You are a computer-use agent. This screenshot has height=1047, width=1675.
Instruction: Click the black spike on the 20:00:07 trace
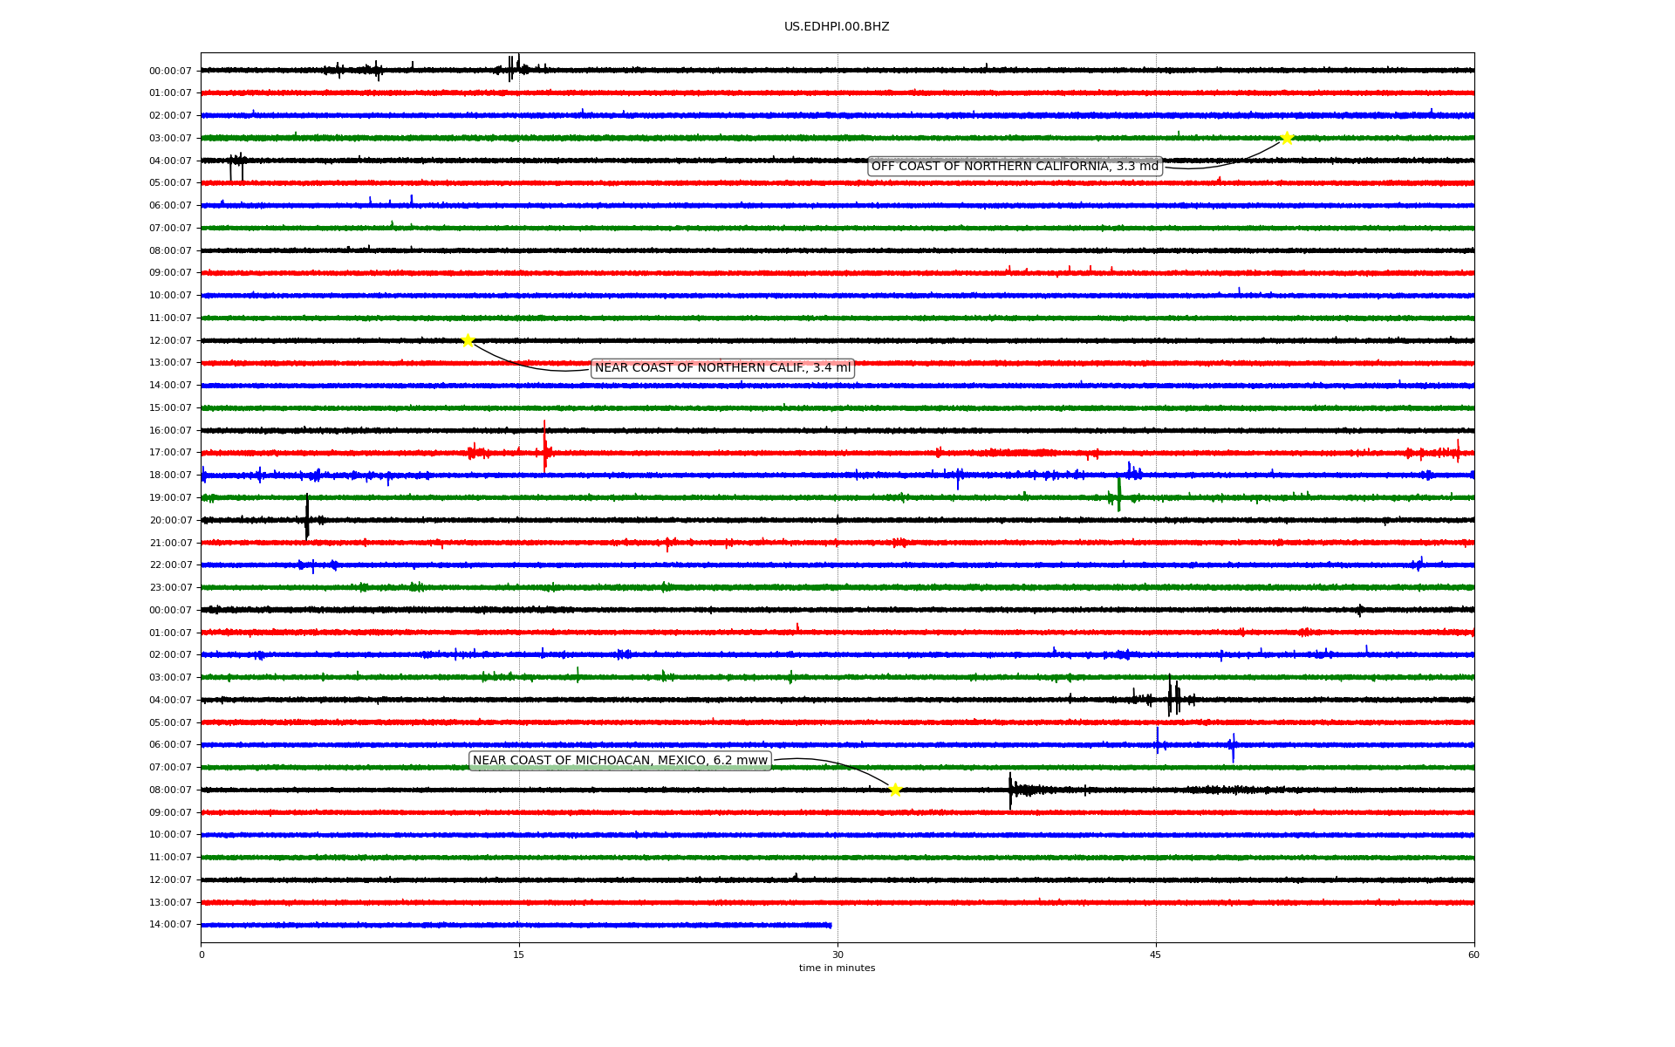tap(307, 517)
